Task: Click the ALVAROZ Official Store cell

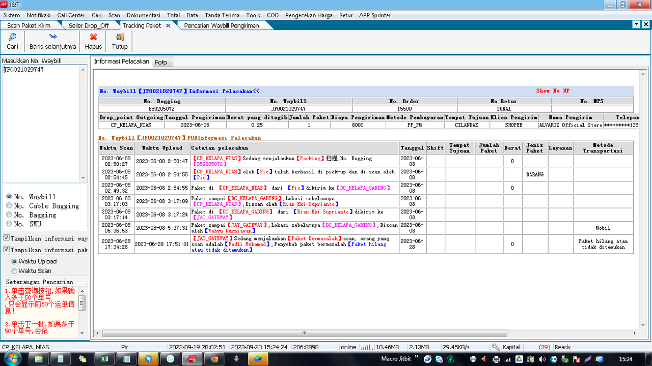Action: coord(570,125)
